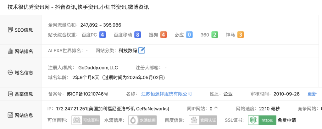
Task: Click the Shenma weight badge 3
Action: coord(241,35)
